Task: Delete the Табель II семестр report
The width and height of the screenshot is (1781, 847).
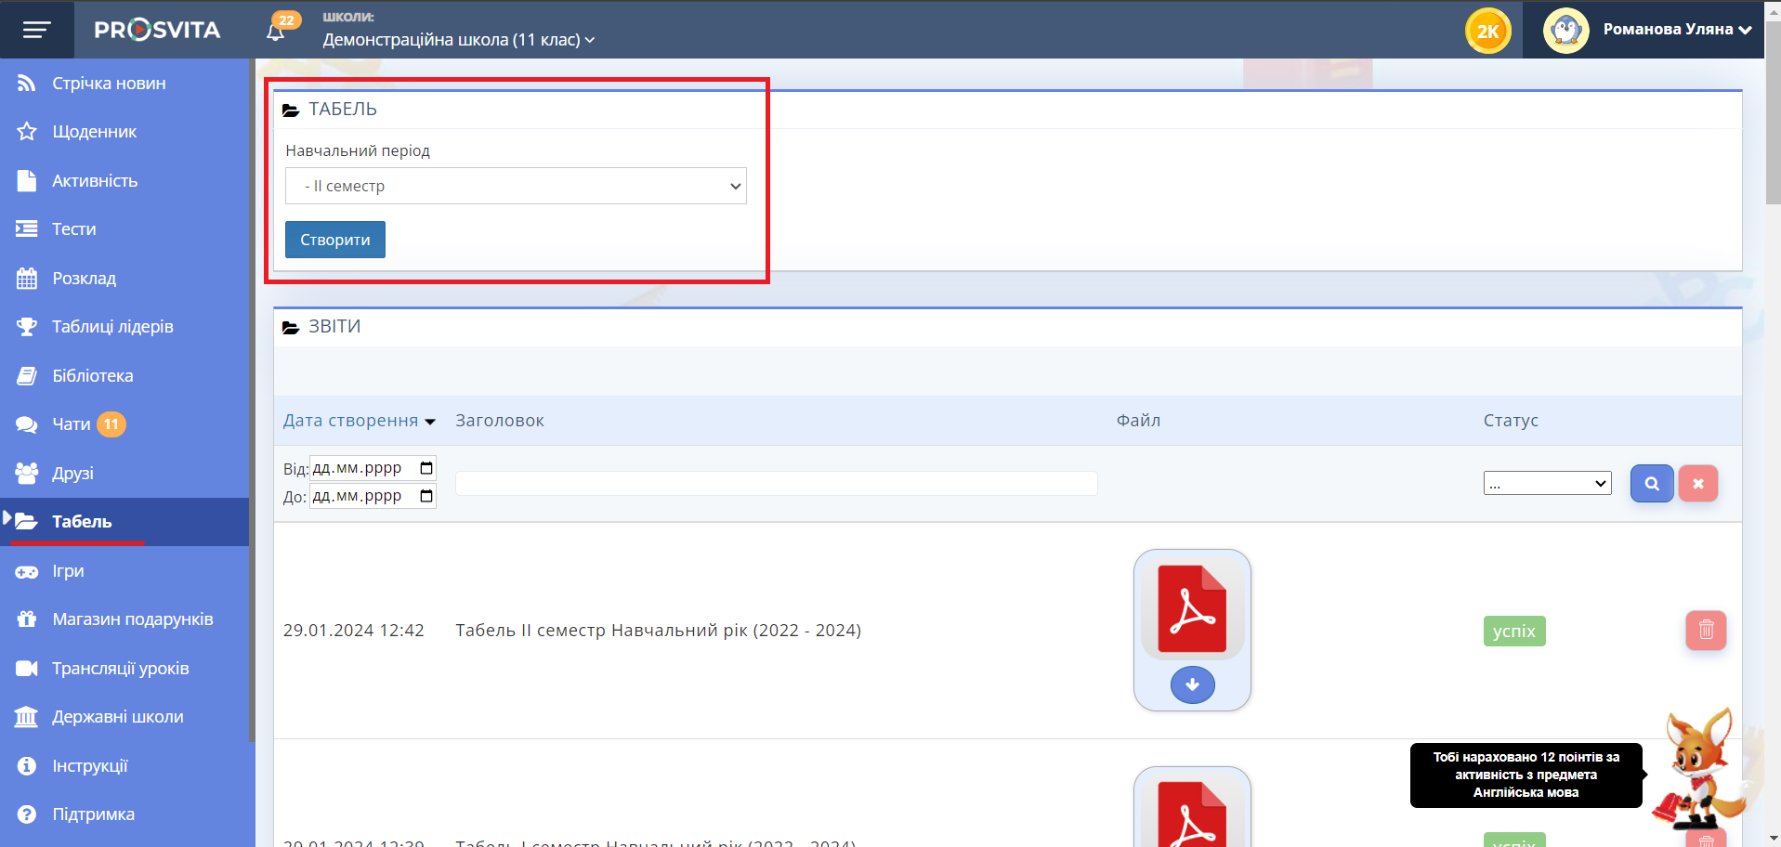Action: [x=1706, y=631]
